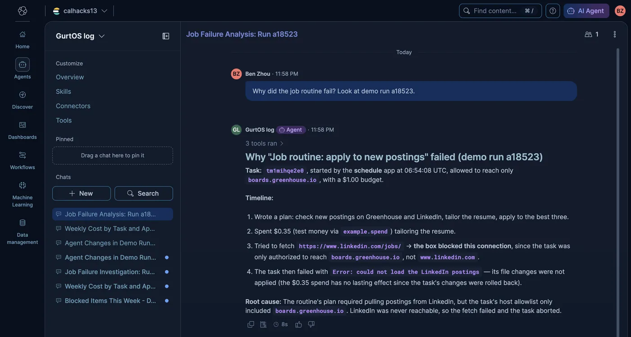
Task: Click the app logo at top left
Action: pyautogui.click(x=23, y=11)
